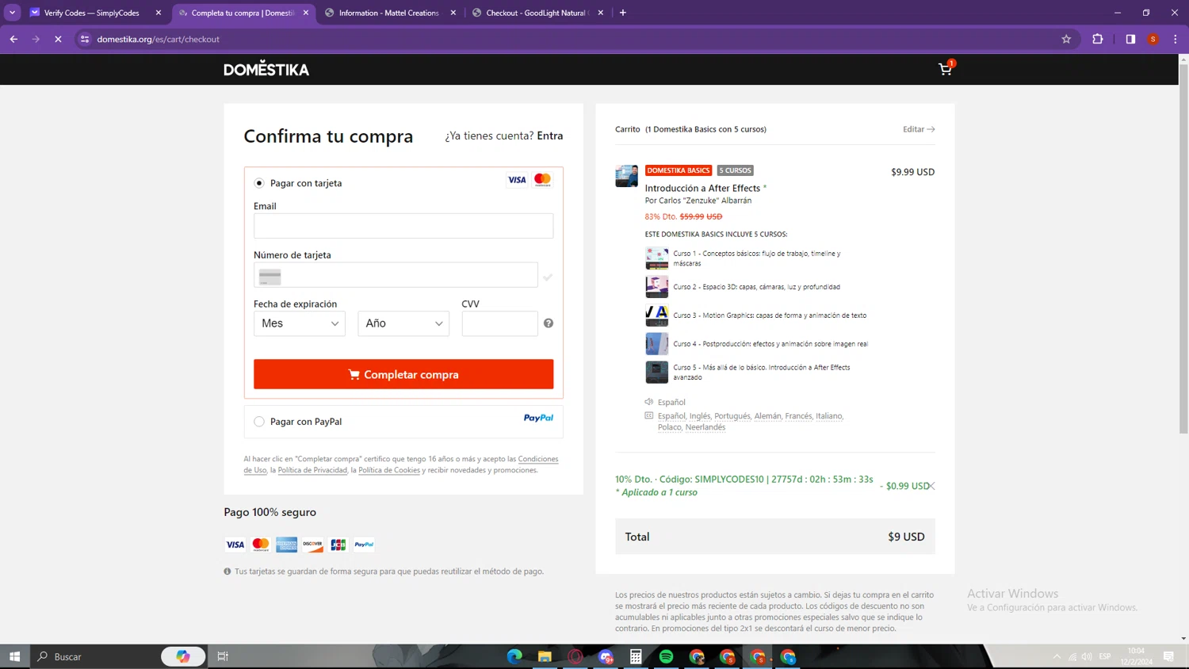
Task: Click the Mastercard logo beside Pagar con tarjeta
Action: 542,180
